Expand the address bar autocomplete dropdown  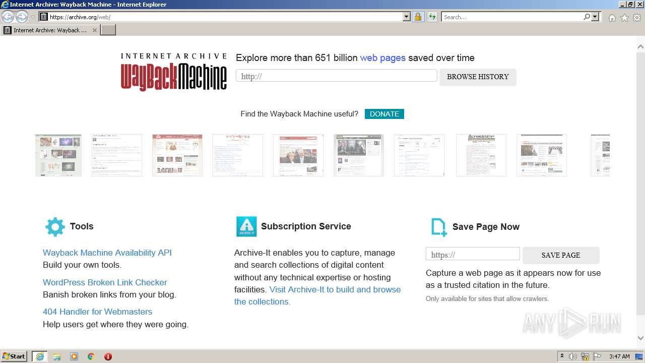[407, 17]
